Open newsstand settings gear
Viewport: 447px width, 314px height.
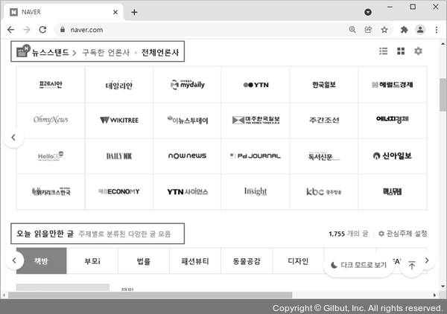418,51
